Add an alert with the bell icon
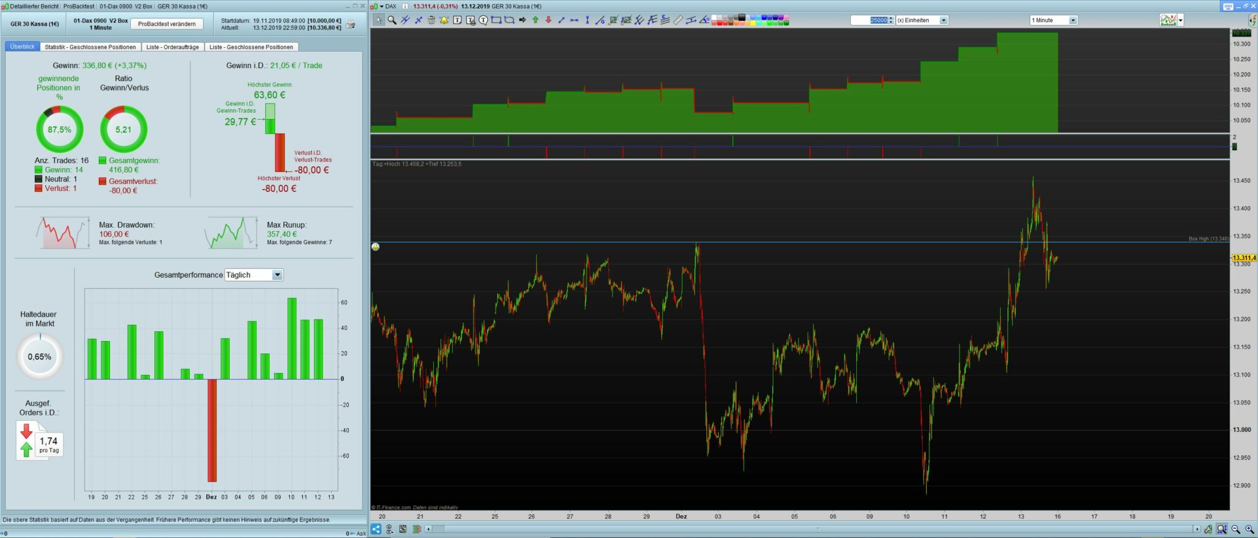The image size is (1258, 538). point(444,20)
